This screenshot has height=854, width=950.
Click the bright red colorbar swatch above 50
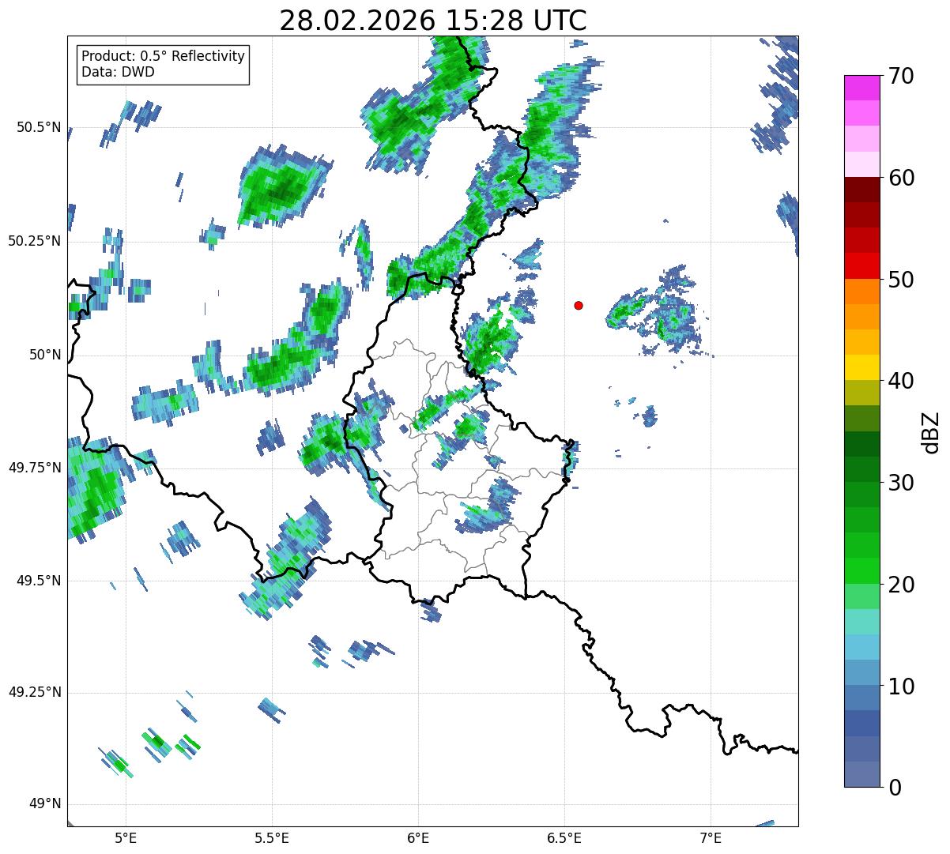[862, 266]
